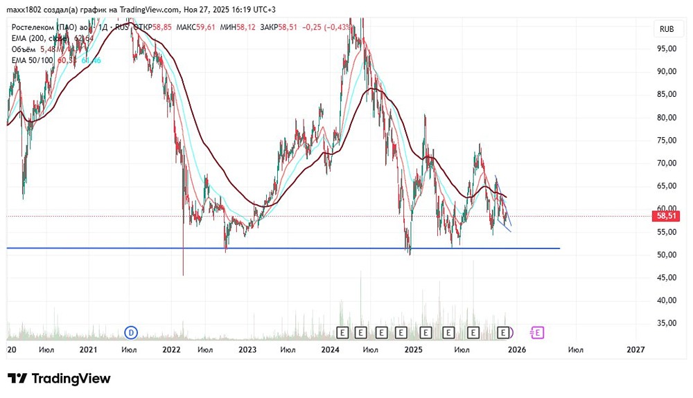Click the ЗАКР58,51 close value
The image size is (693, 398).
(279, 28)
